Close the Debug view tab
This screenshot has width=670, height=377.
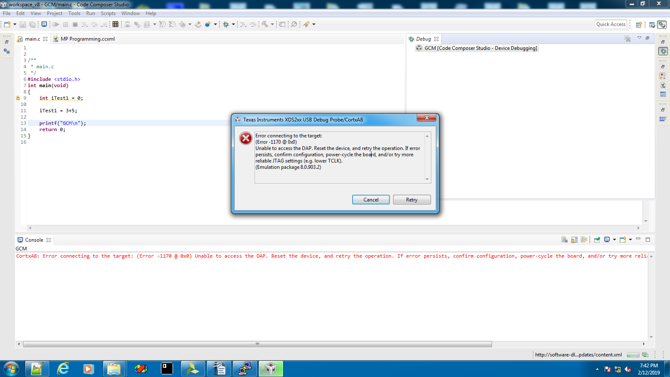point(436,39)
